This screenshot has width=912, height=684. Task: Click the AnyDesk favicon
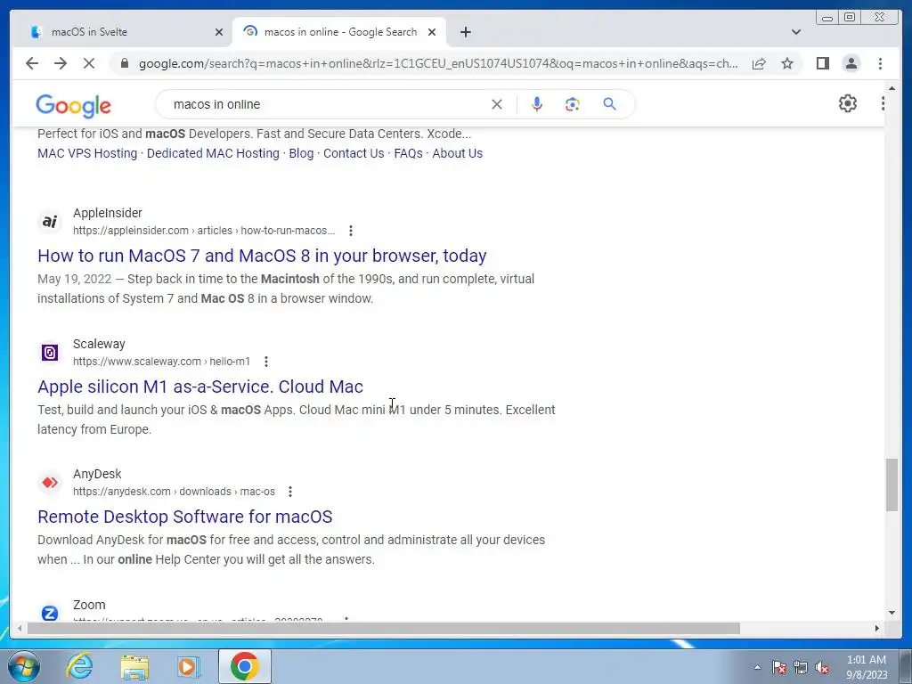50,483
